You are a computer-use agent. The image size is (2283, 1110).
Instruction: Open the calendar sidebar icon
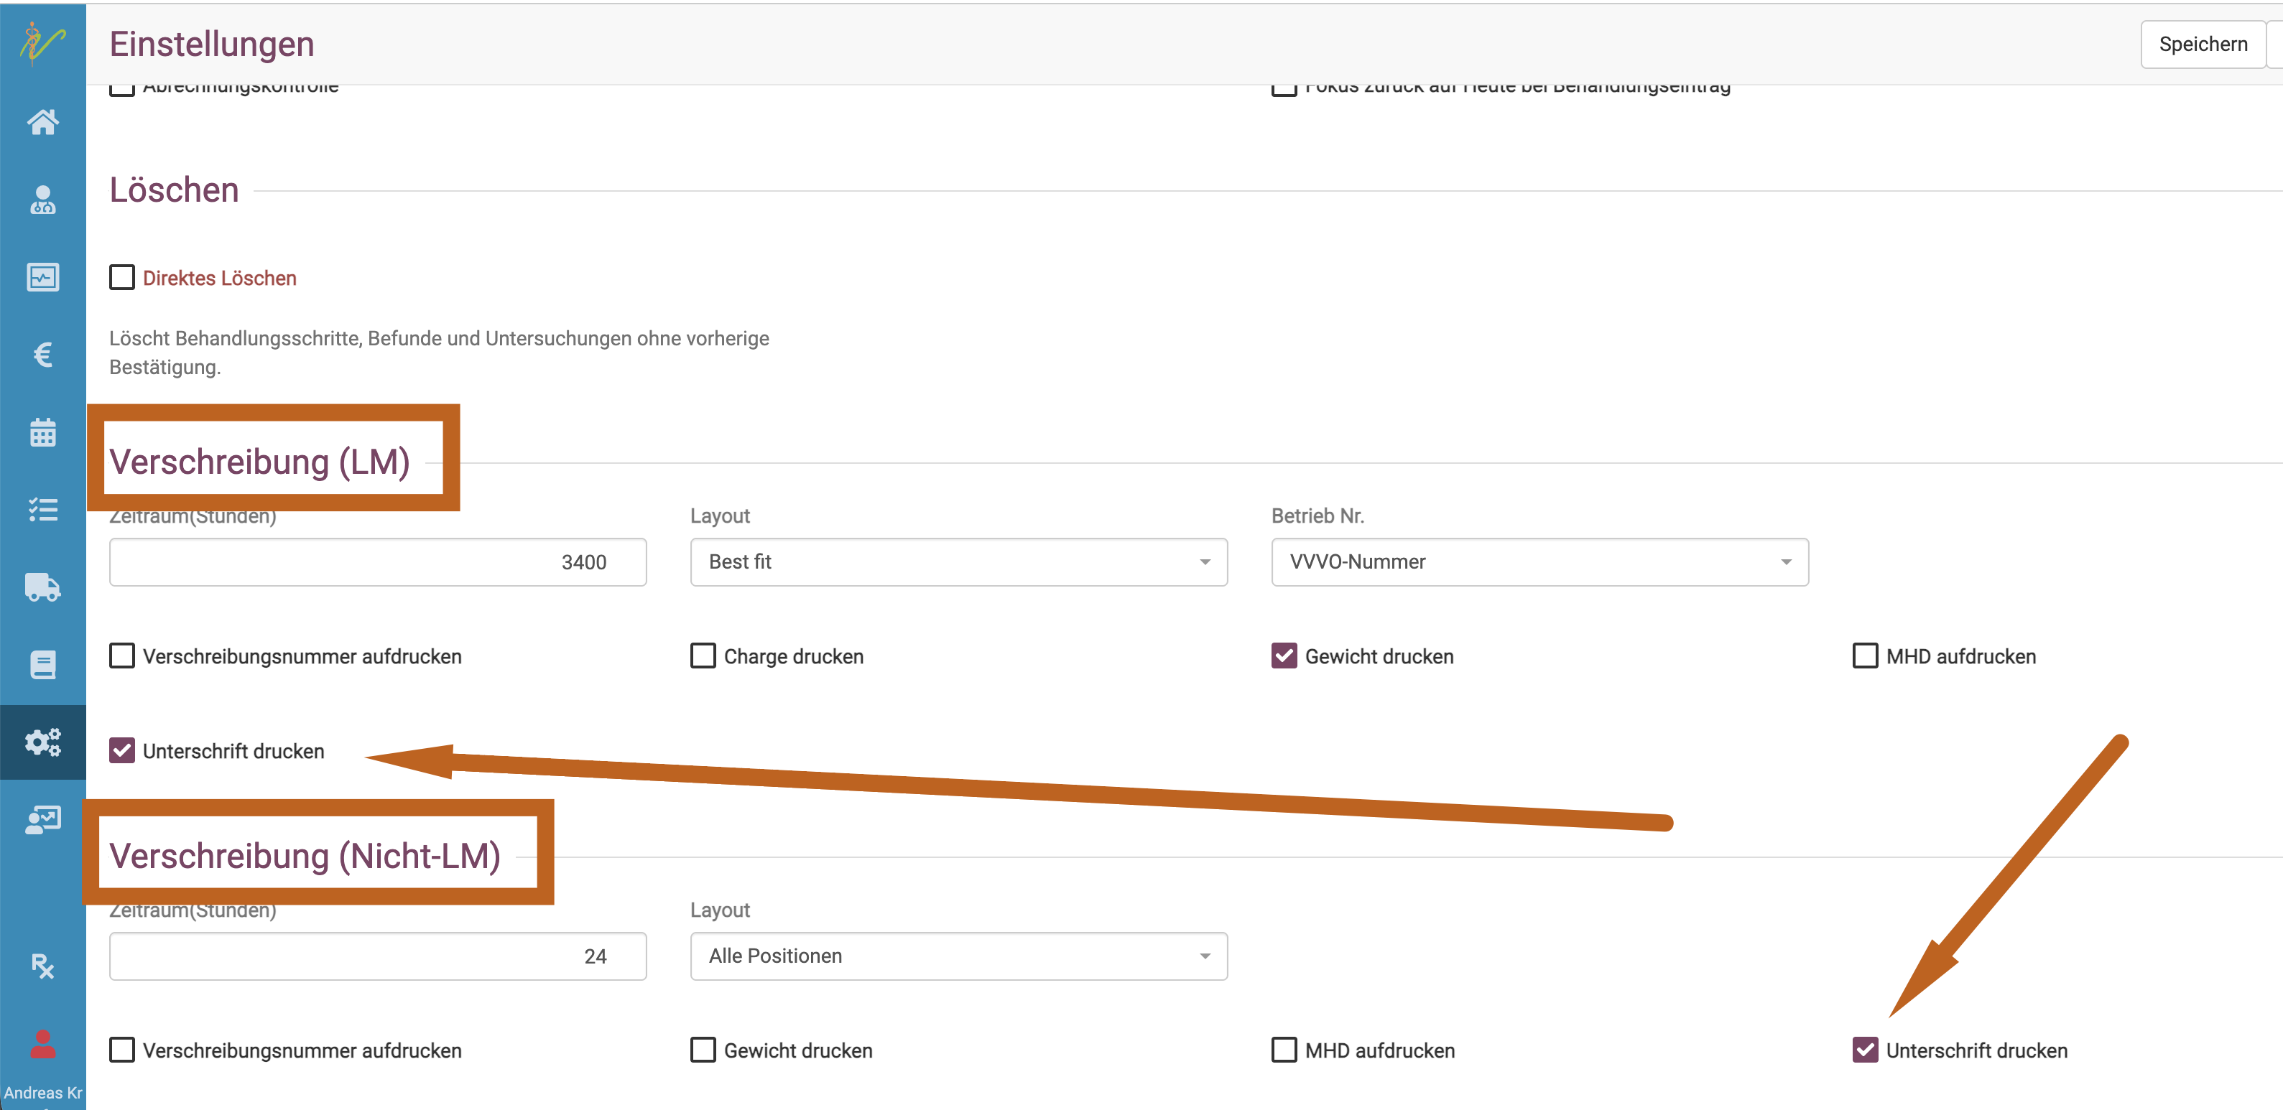click(x=42, y=432)
